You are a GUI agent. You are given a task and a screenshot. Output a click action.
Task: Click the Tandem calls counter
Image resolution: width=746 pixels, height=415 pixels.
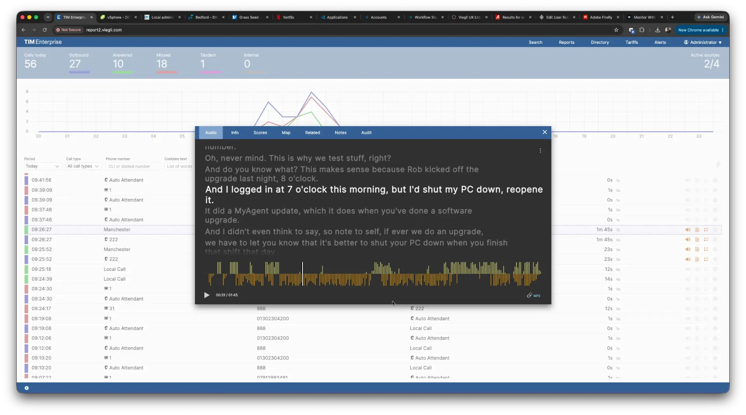[210, 63]
